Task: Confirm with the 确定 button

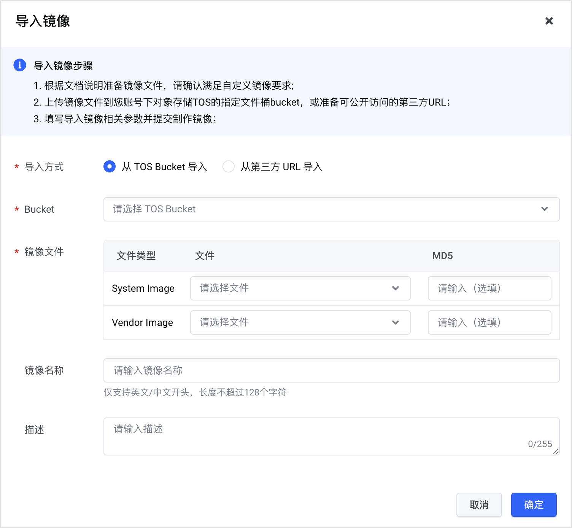Action: pyautogui.click(x=534, y=505)
